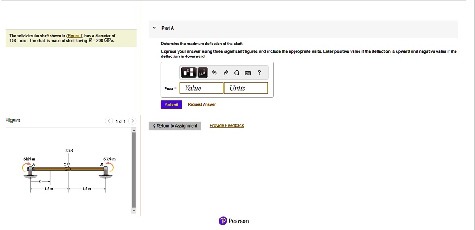Select the 'Part A' heading text
Screen dimensions: 475x230
(x=168, y=28)
